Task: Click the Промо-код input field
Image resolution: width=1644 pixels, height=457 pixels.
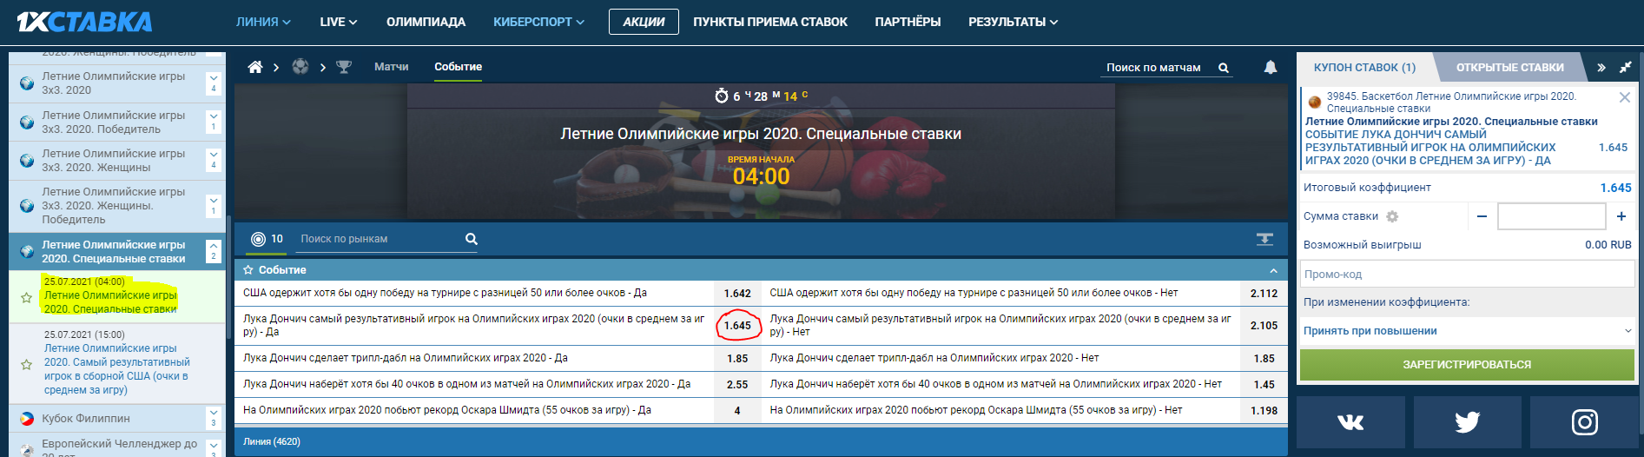Action: (1467, 275)
